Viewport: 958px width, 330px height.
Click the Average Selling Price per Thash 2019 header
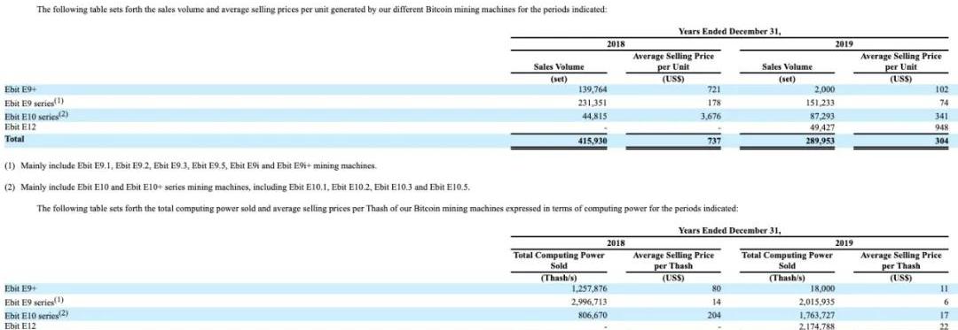point(900,261)
